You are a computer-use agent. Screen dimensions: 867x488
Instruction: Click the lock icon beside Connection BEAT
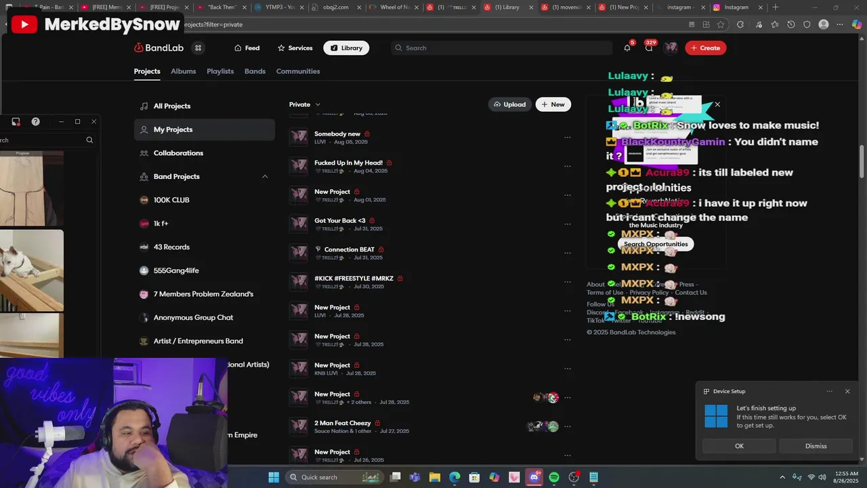click(x=381, y=249)
